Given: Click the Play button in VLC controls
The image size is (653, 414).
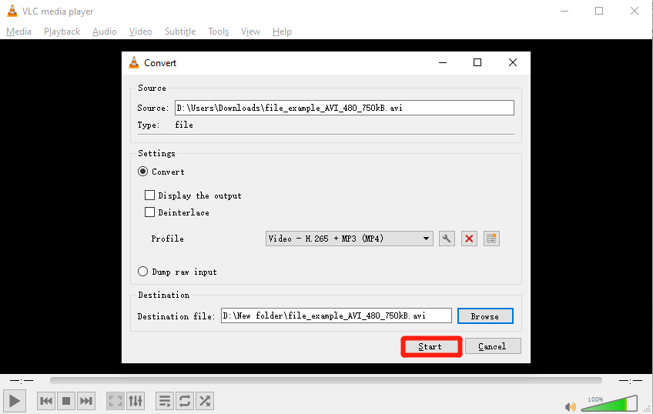Looking at the screenshot, I should click(15, 401).
